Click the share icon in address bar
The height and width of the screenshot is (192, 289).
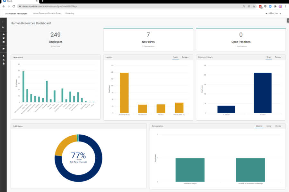[x=249, y=6]
